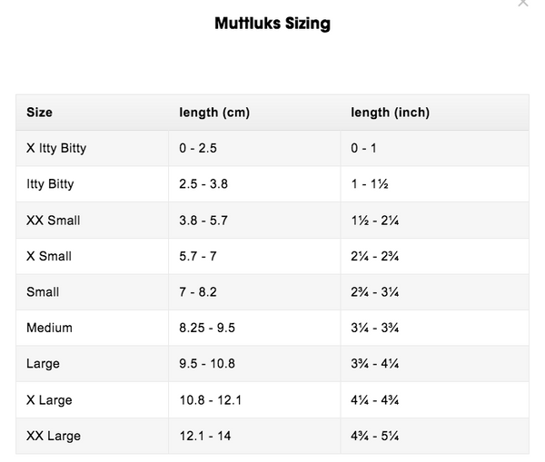Click the Muttluks Sizing heading
This screenshot has height=462, width=545.
(272, 24)
